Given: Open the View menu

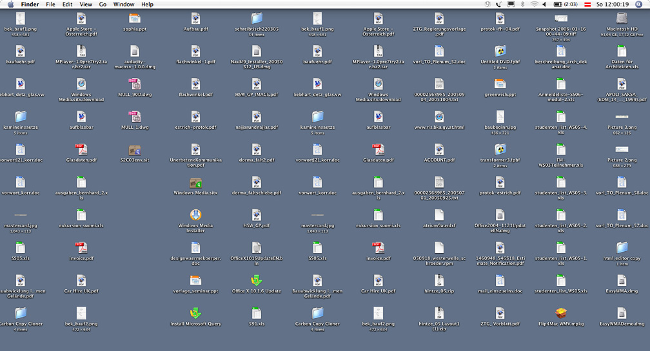Looking at the screenshot, I should point(85,5).
